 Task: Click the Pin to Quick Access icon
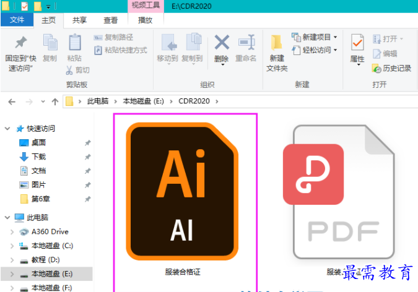pos(21,43)
